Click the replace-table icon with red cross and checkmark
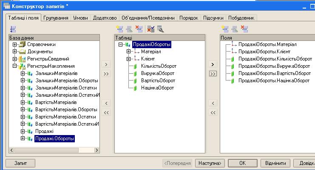This screenshot has width=315, height=170. click(151, 29)
